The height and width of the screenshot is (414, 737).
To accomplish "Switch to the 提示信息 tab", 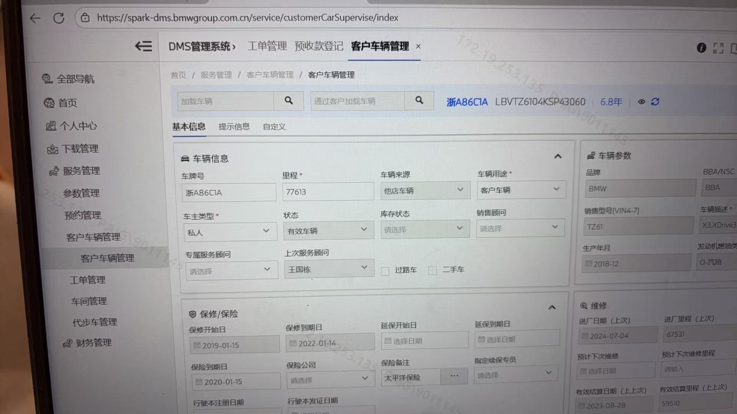I will click(234, 126).
